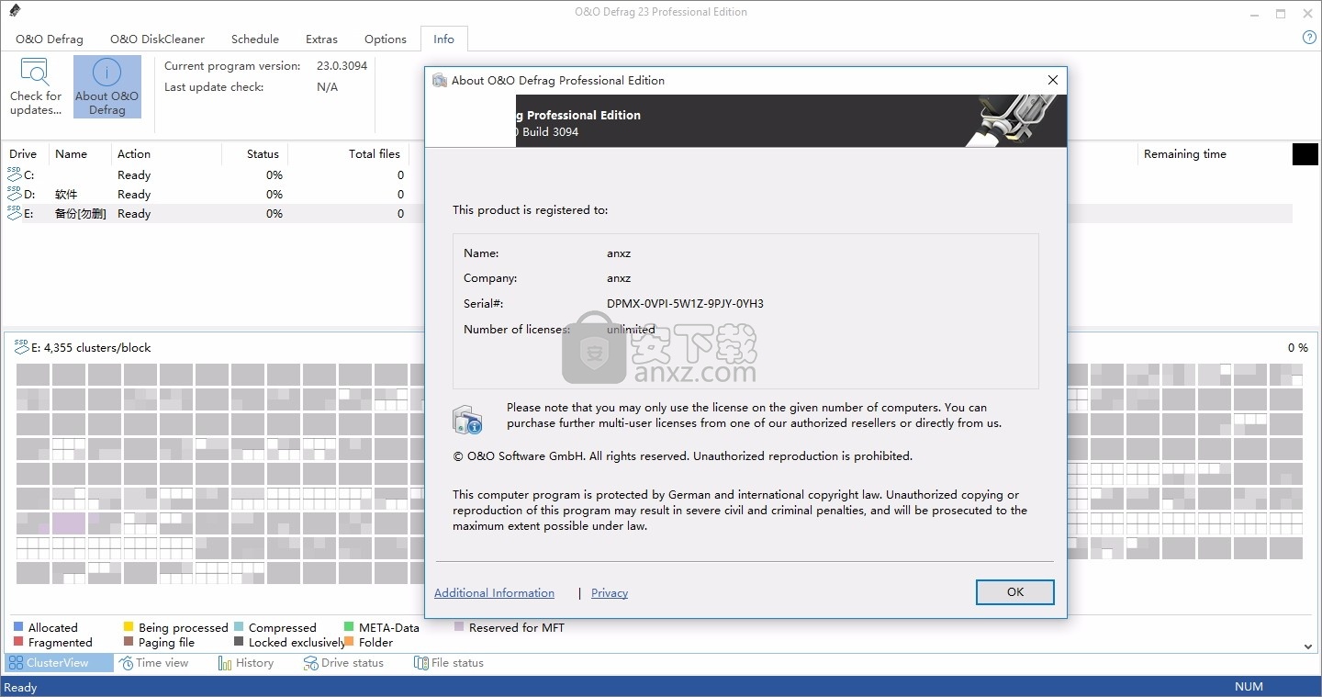
Task: Click the Ready status bar text
Action: (20, 687)
